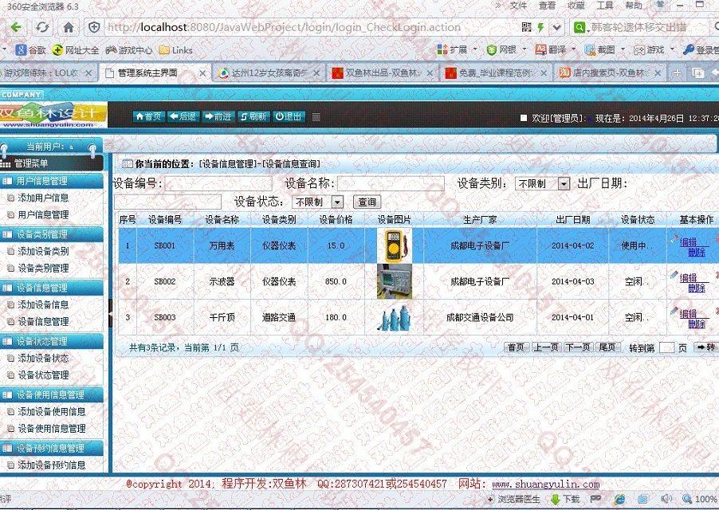Image resolution: width=719 pixels, height=510 pixels.
Task: Click the 刷新 refresh toolbar button
Action: click(x=253, y=116)
